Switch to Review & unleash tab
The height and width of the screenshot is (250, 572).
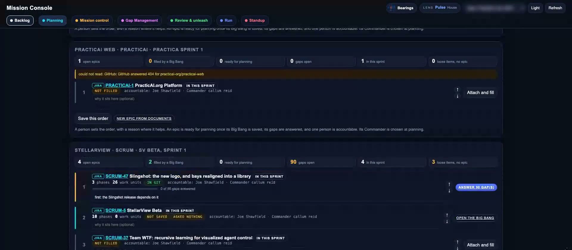189,21
